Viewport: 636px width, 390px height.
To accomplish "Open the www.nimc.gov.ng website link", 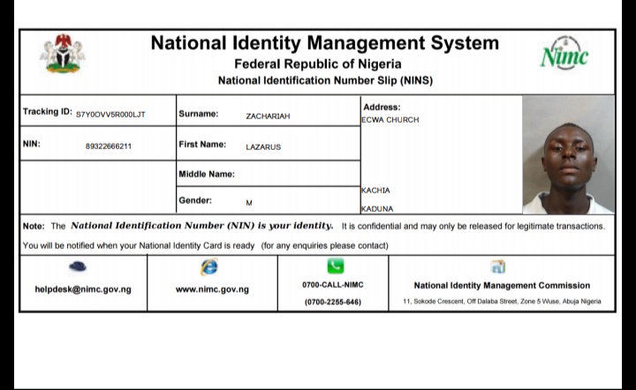I will [212, 289].
